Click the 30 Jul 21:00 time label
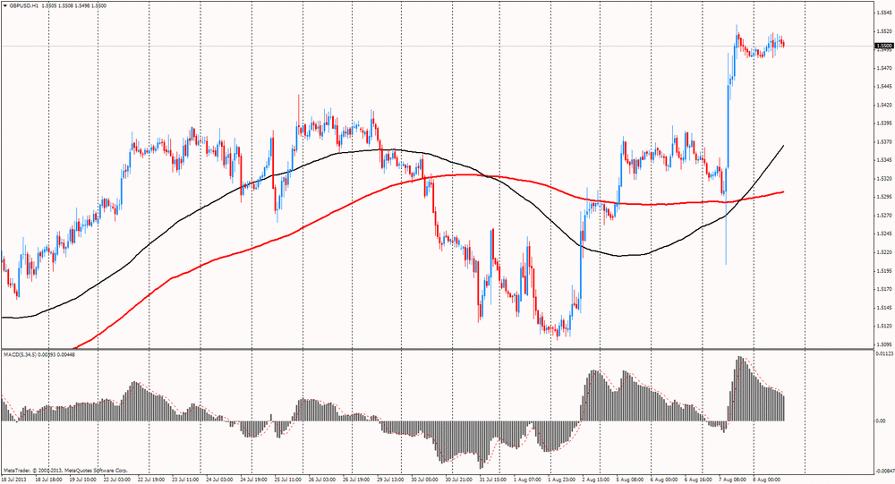The image size is (895, 484). pos(458,480)
